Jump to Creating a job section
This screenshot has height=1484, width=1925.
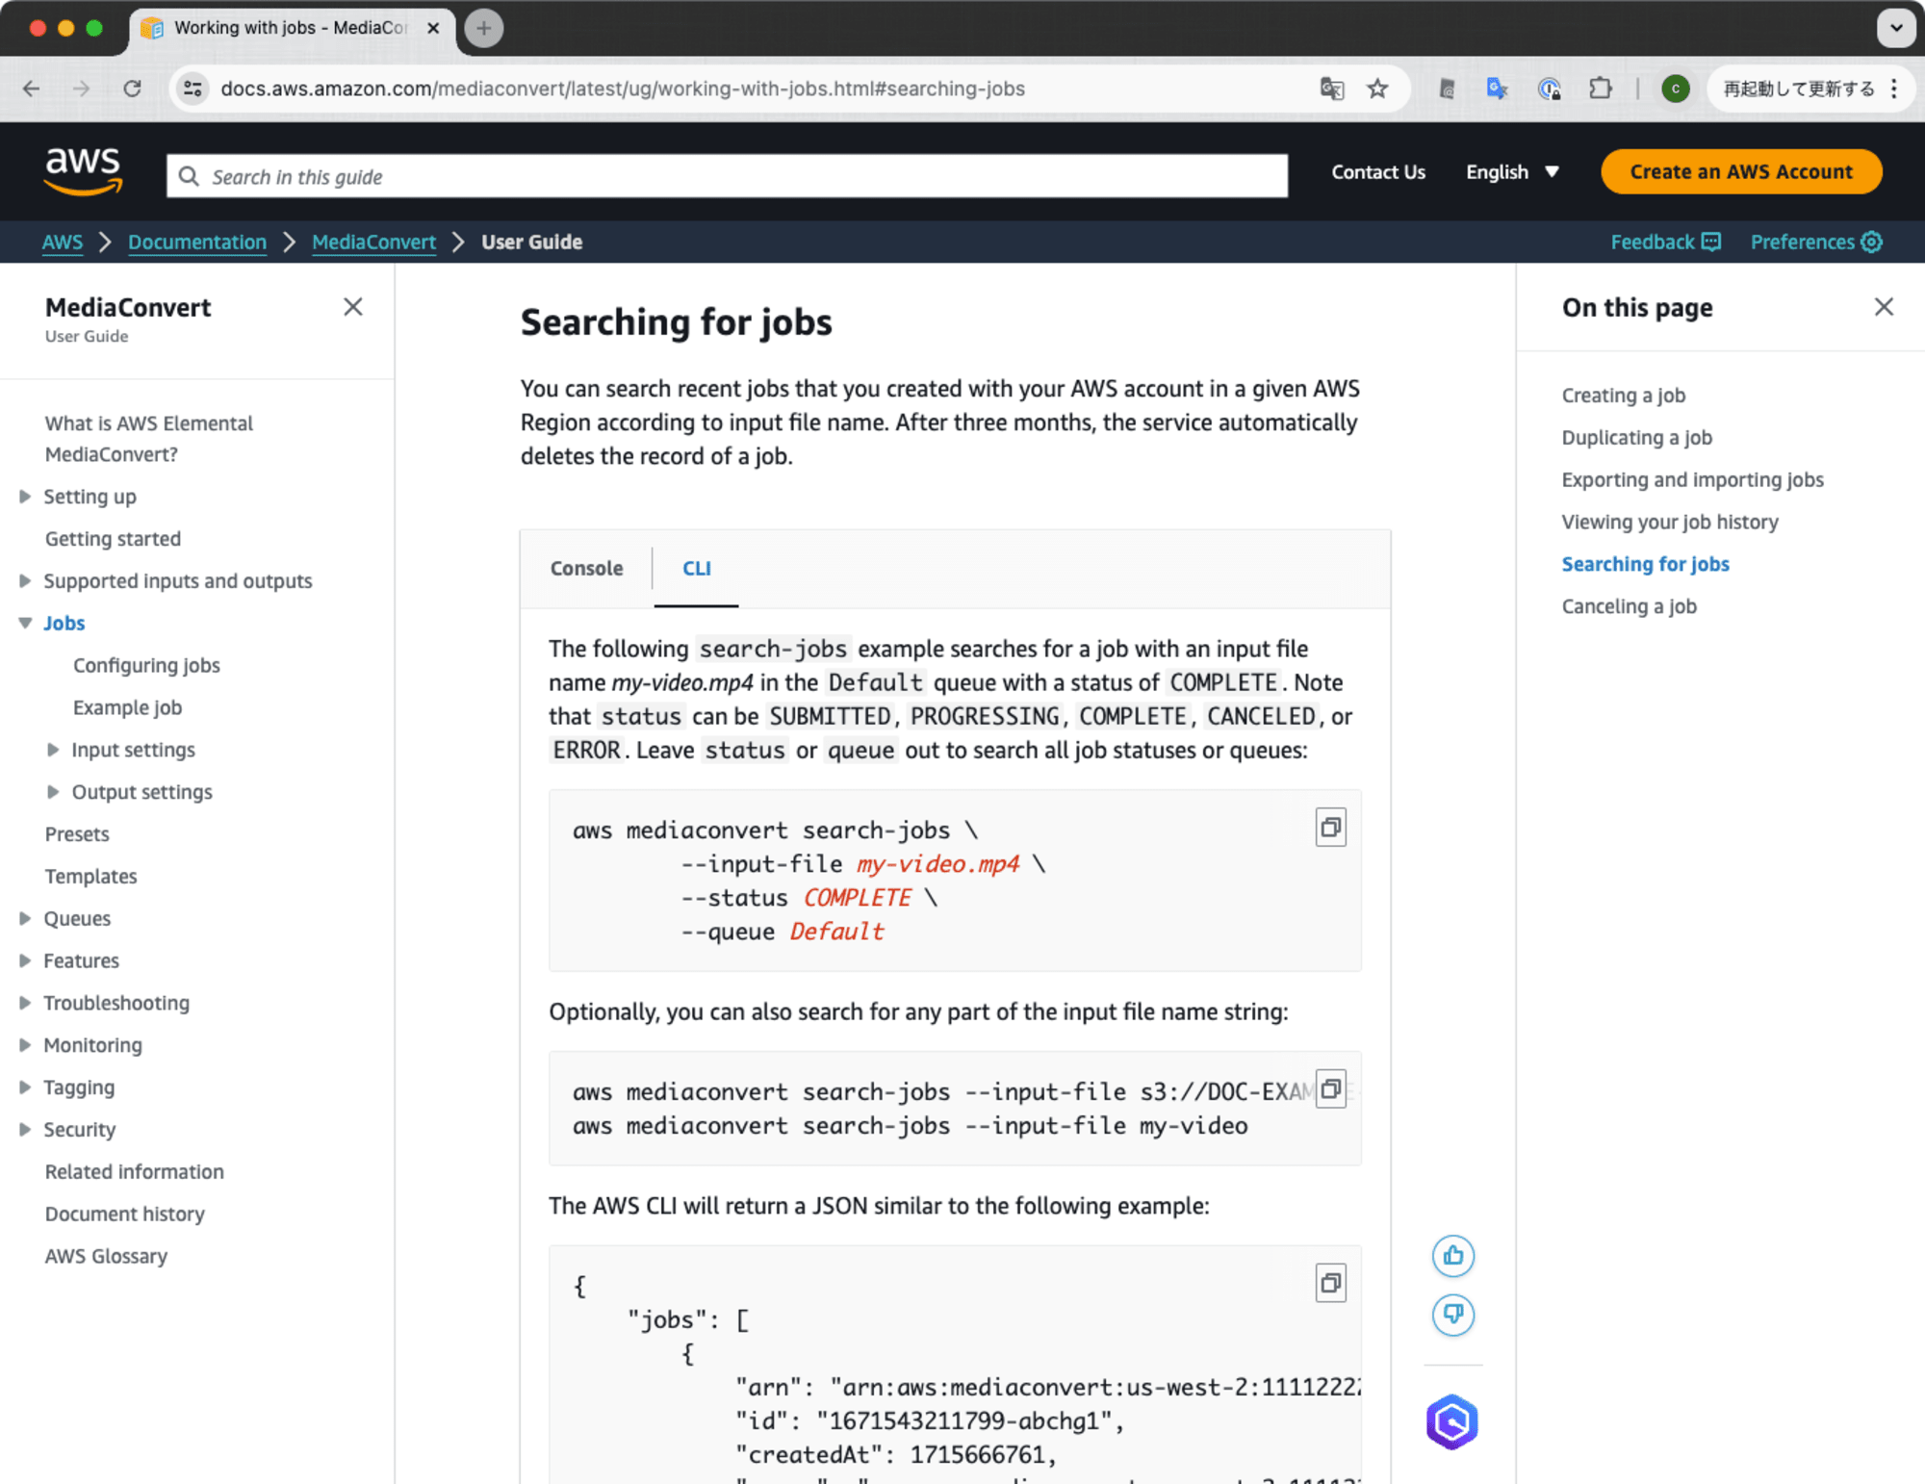(x=1623, y=396)
